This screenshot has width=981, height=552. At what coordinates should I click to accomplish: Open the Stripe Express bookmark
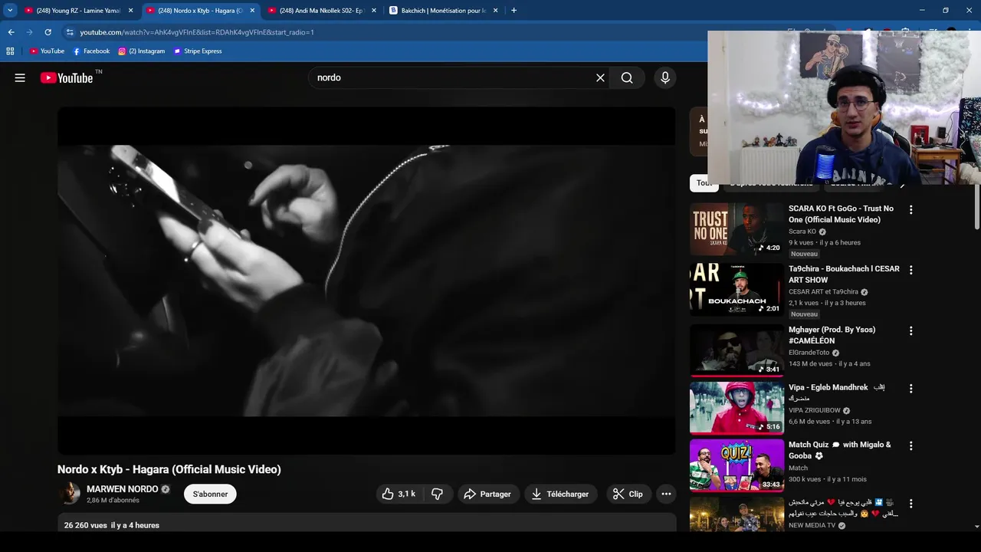pos(198,51)
